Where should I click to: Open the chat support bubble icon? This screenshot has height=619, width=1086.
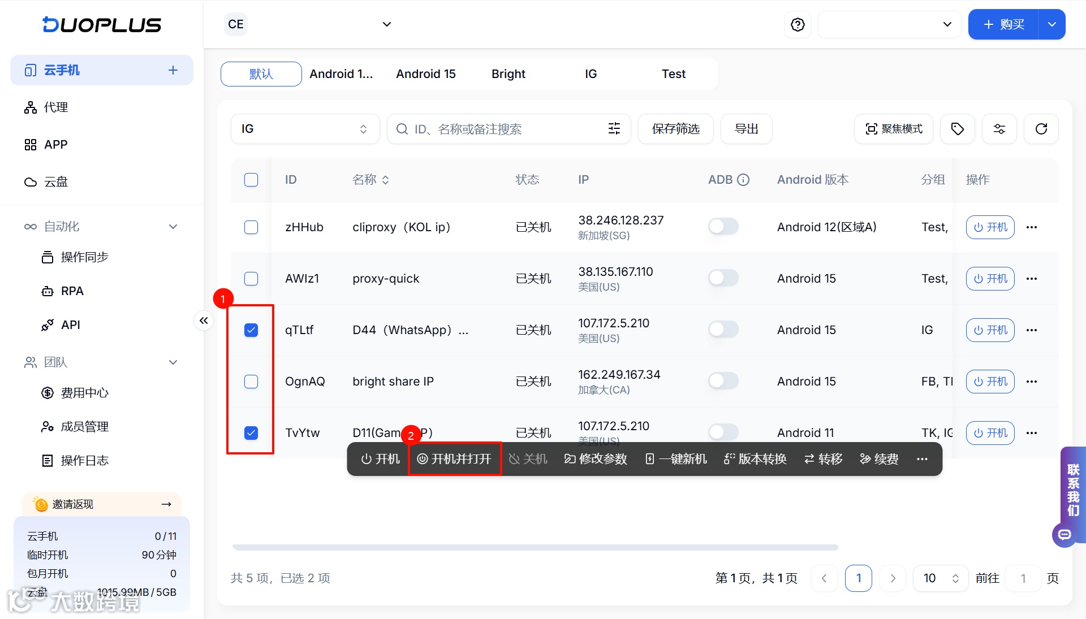coord(1065,534)
